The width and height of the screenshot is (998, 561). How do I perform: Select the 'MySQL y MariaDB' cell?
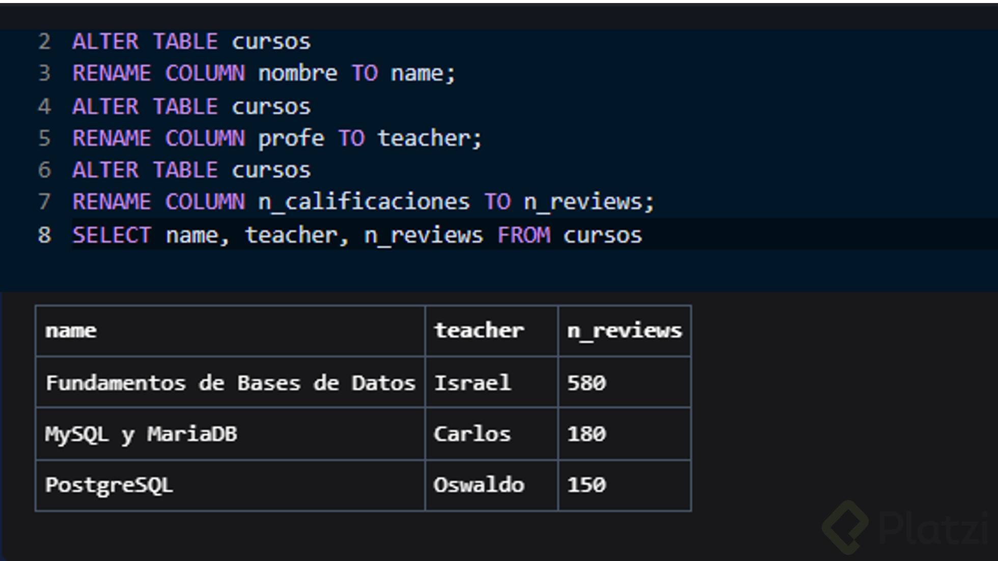tap(141, 434)
